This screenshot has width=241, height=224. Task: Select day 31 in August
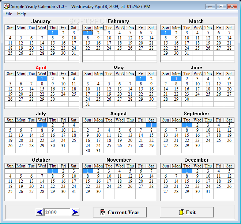(98, 151)
